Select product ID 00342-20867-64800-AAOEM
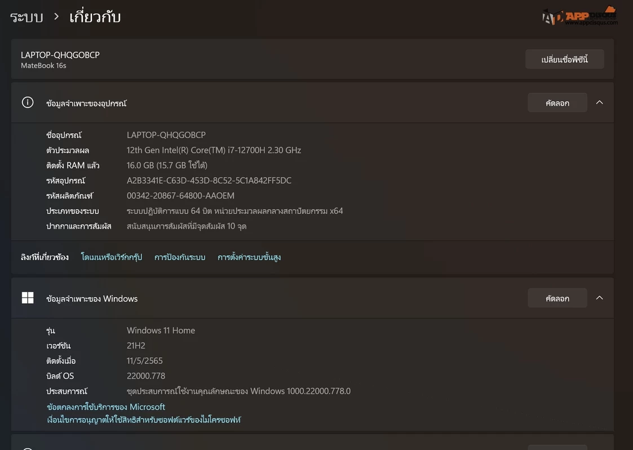The height and width of the screenshot is (450, 633). (x=180, y=196)
